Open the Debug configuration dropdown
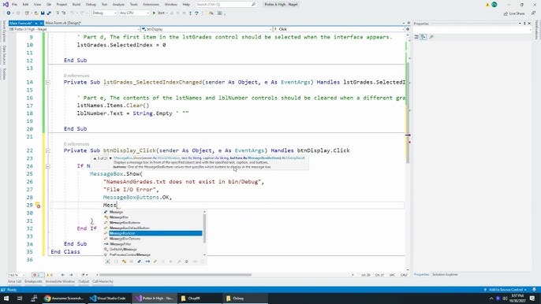The width and height of the screenshot is (541, 304). tap(104, 13)
